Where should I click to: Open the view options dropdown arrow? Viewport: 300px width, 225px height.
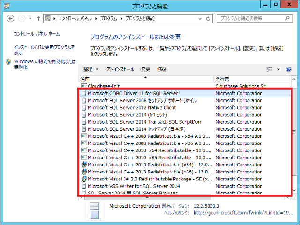click(278, 69)
